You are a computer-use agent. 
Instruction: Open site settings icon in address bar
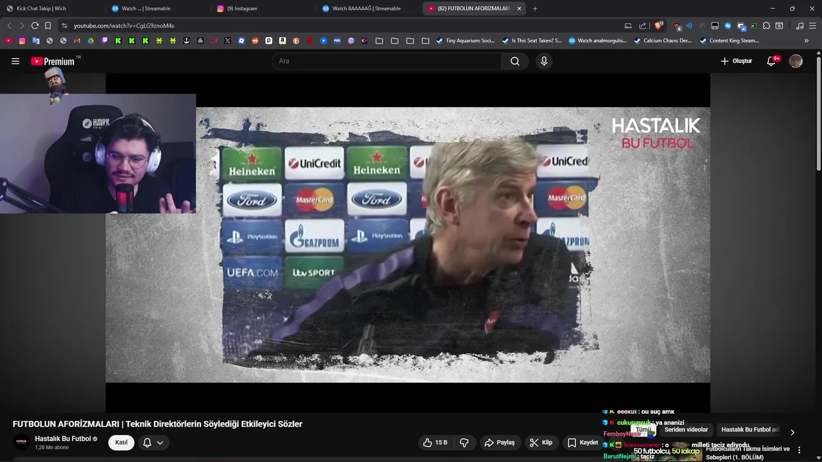point(64,26)
